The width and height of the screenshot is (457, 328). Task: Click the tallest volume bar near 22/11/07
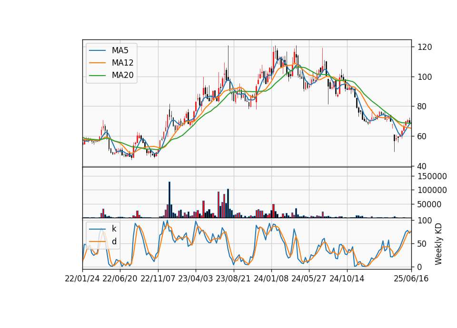pyautogui.click(x=169, y=200)
